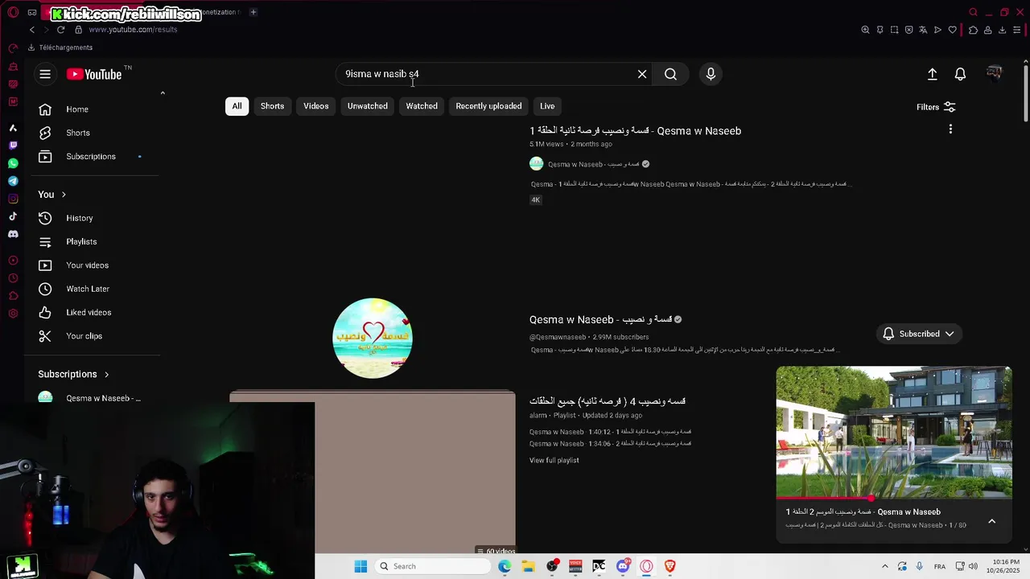Open more options for first video result
Screen dimensions: 1030x579
coord(950,129)
